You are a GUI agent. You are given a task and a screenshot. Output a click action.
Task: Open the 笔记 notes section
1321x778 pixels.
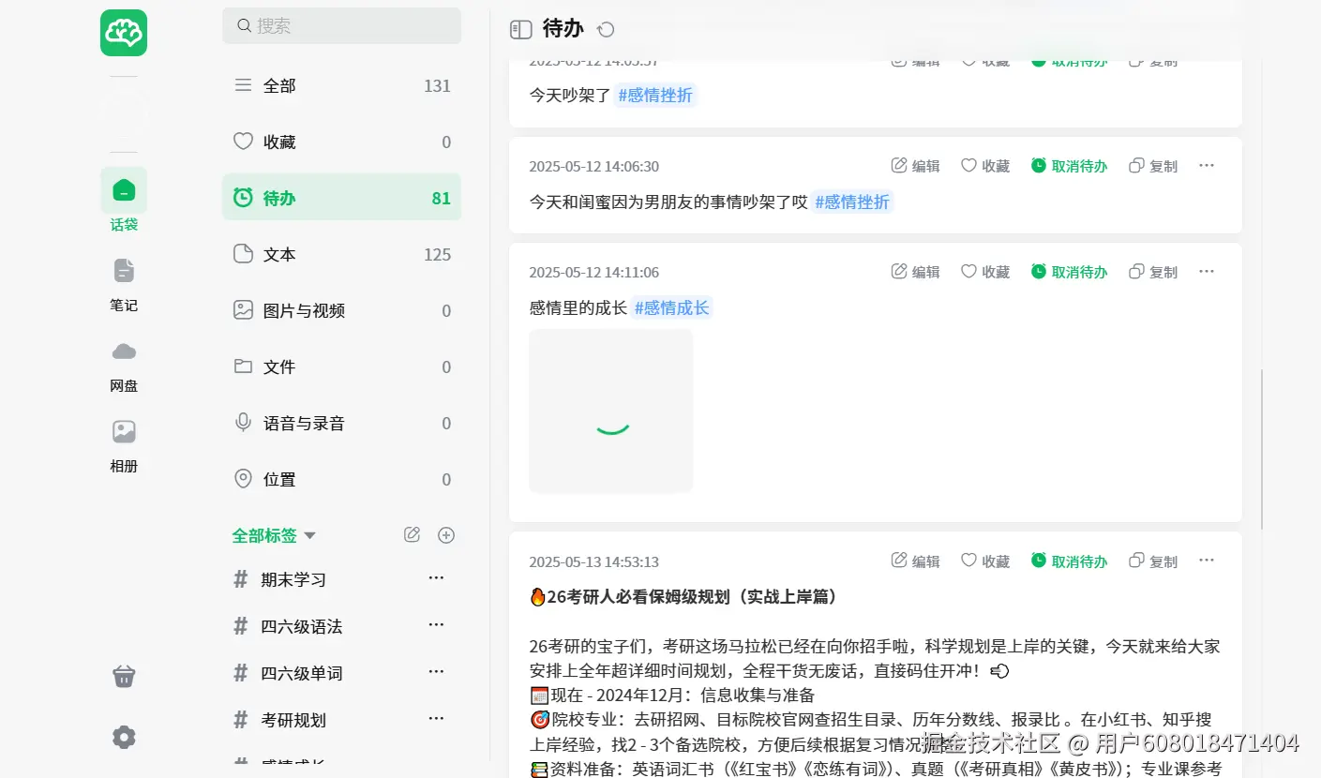[x=124, y=284]
